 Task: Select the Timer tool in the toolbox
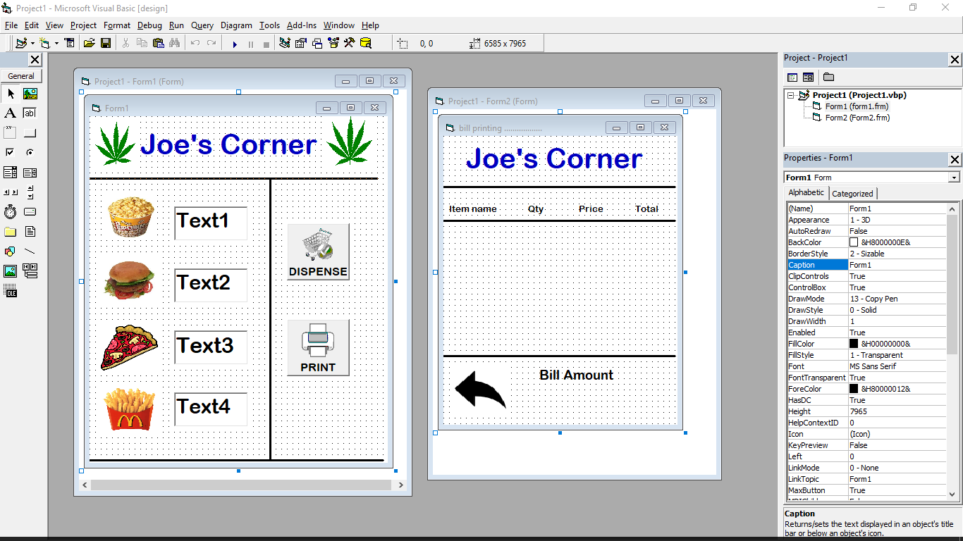coord(11,211)
